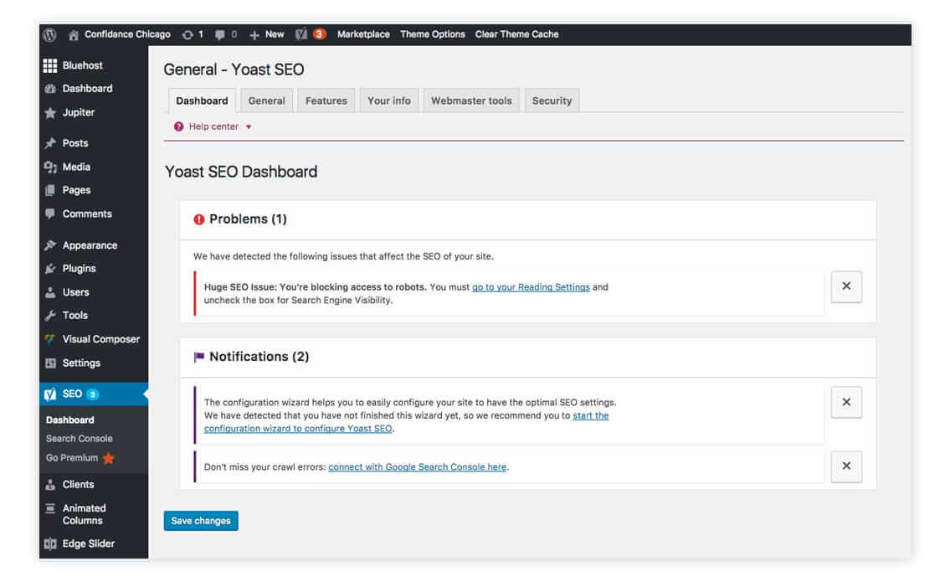Screen dimensions: 950x582
Task: Click the Plugins plug icon
Action: (50, 269)
